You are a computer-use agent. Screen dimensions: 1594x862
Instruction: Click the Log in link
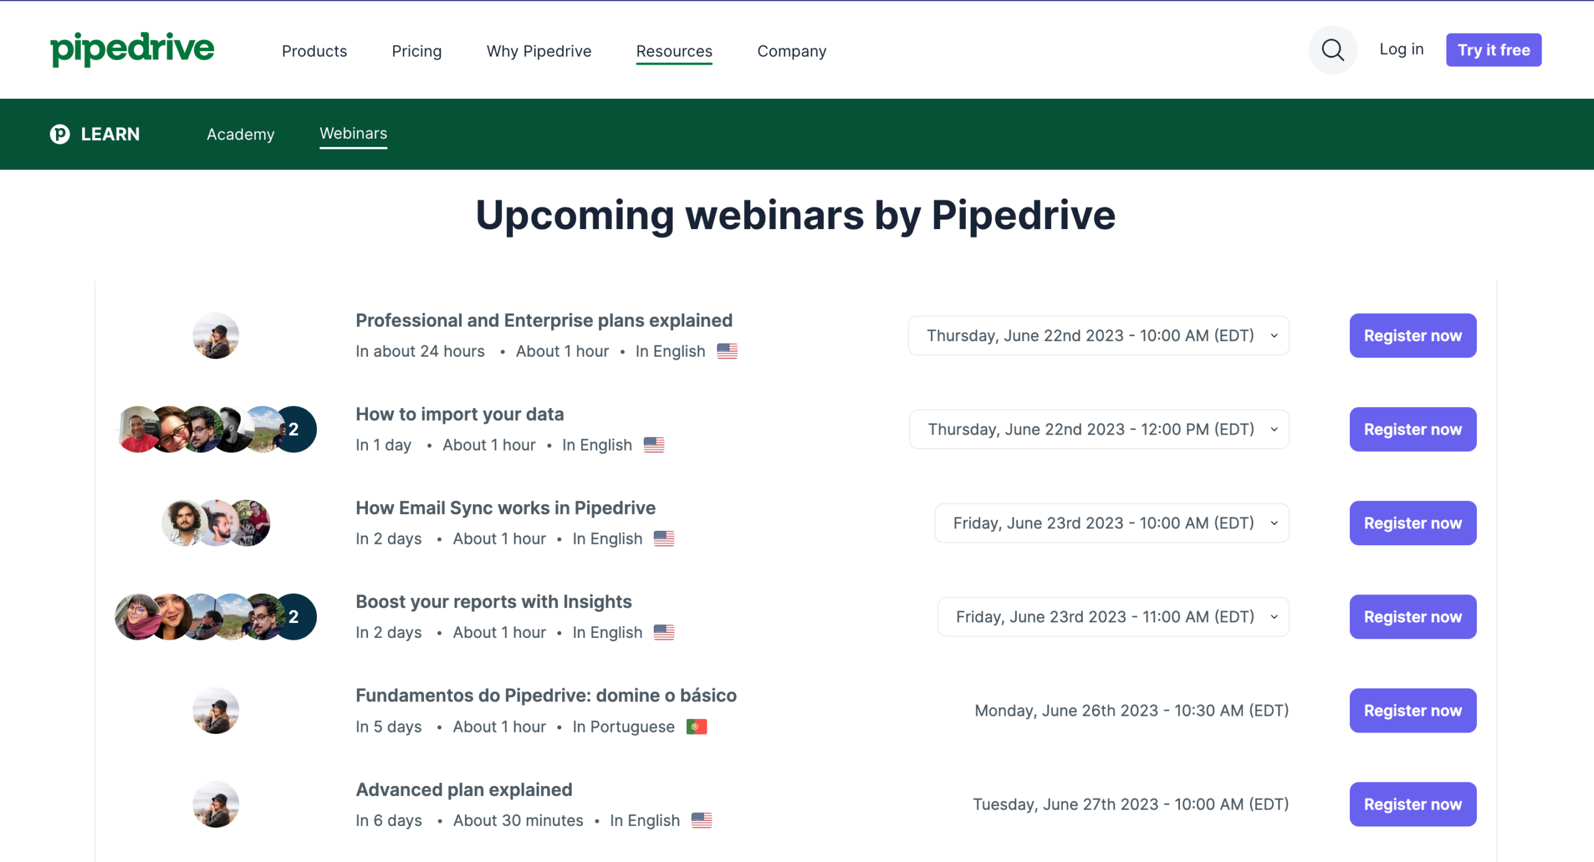pos(1401,50)
